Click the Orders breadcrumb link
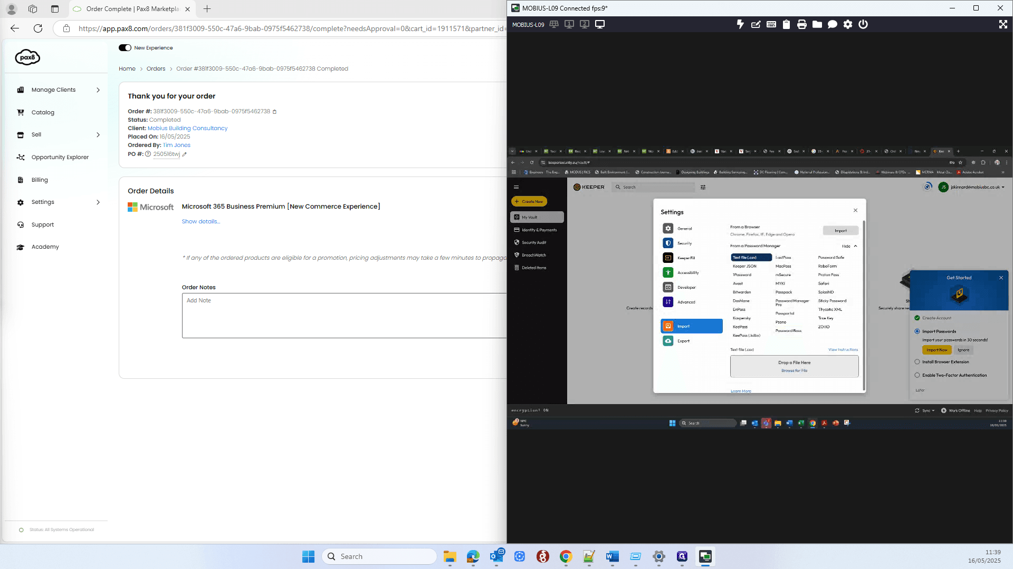 (x=156, y=69)
